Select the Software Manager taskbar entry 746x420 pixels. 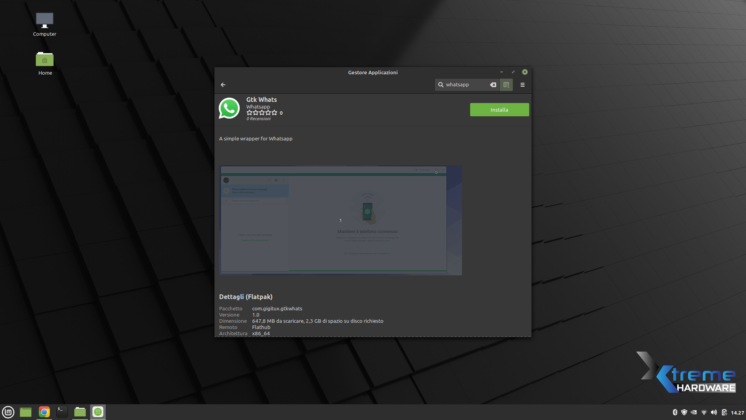pyautogui.click(x=98, y=412)
